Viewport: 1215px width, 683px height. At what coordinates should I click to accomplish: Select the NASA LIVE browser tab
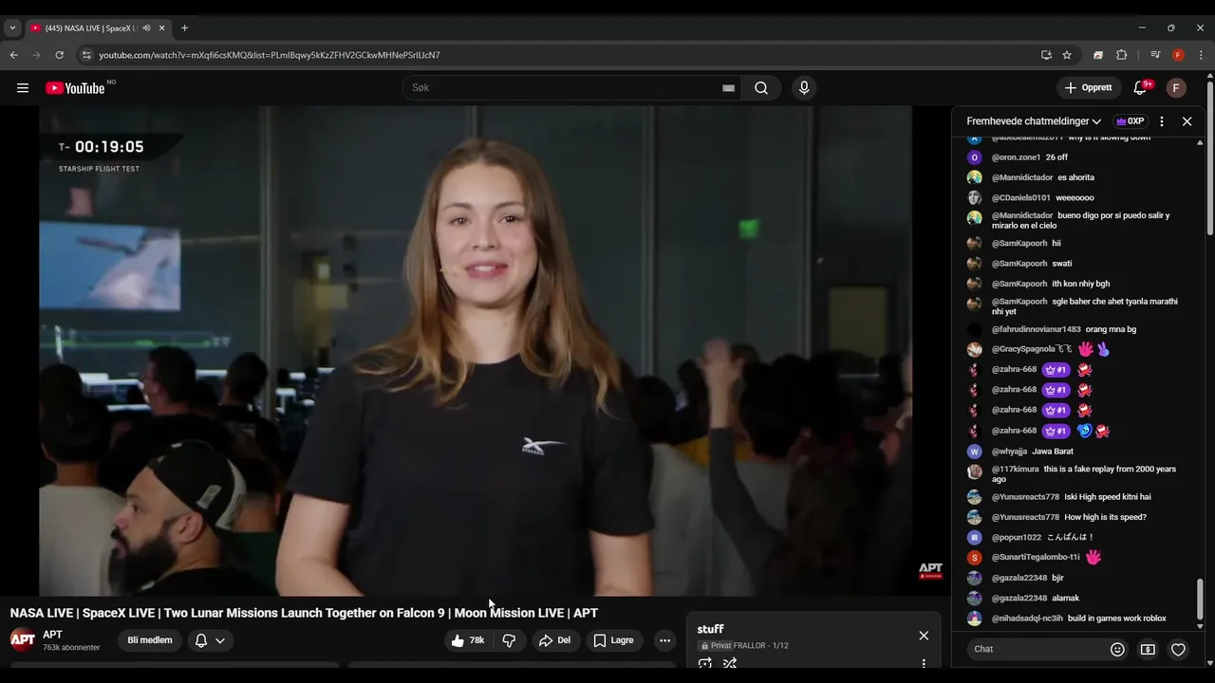click(90, 28)
